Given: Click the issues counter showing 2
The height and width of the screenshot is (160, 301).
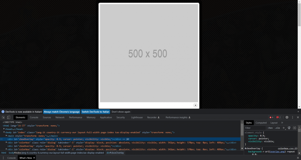Looking at the screenshot, I should (x=278, y=117).
